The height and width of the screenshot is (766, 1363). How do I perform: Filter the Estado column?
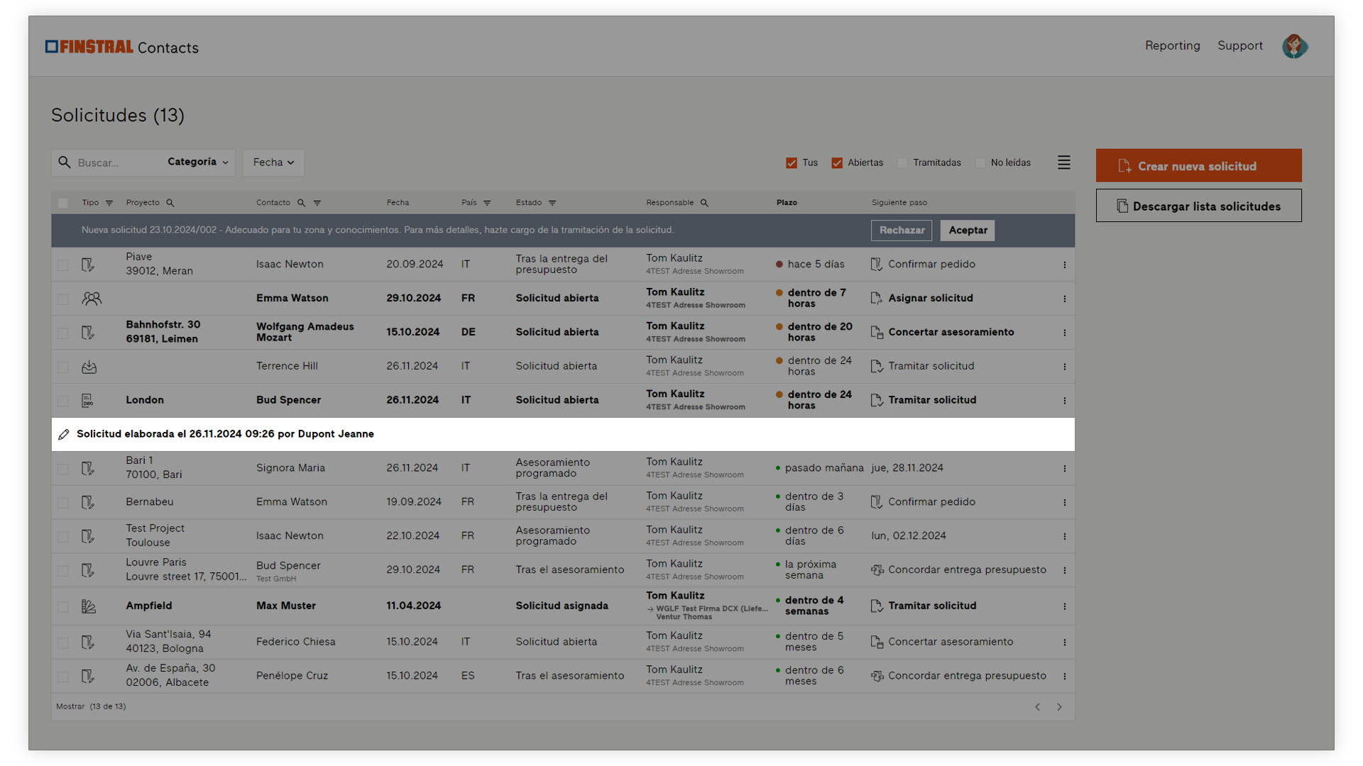pos(552,203)
